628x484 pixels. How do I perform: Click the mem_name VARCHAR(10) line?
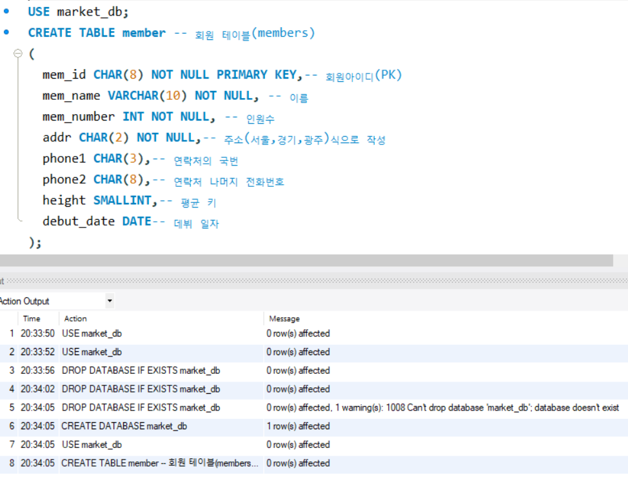coord(175,96)
